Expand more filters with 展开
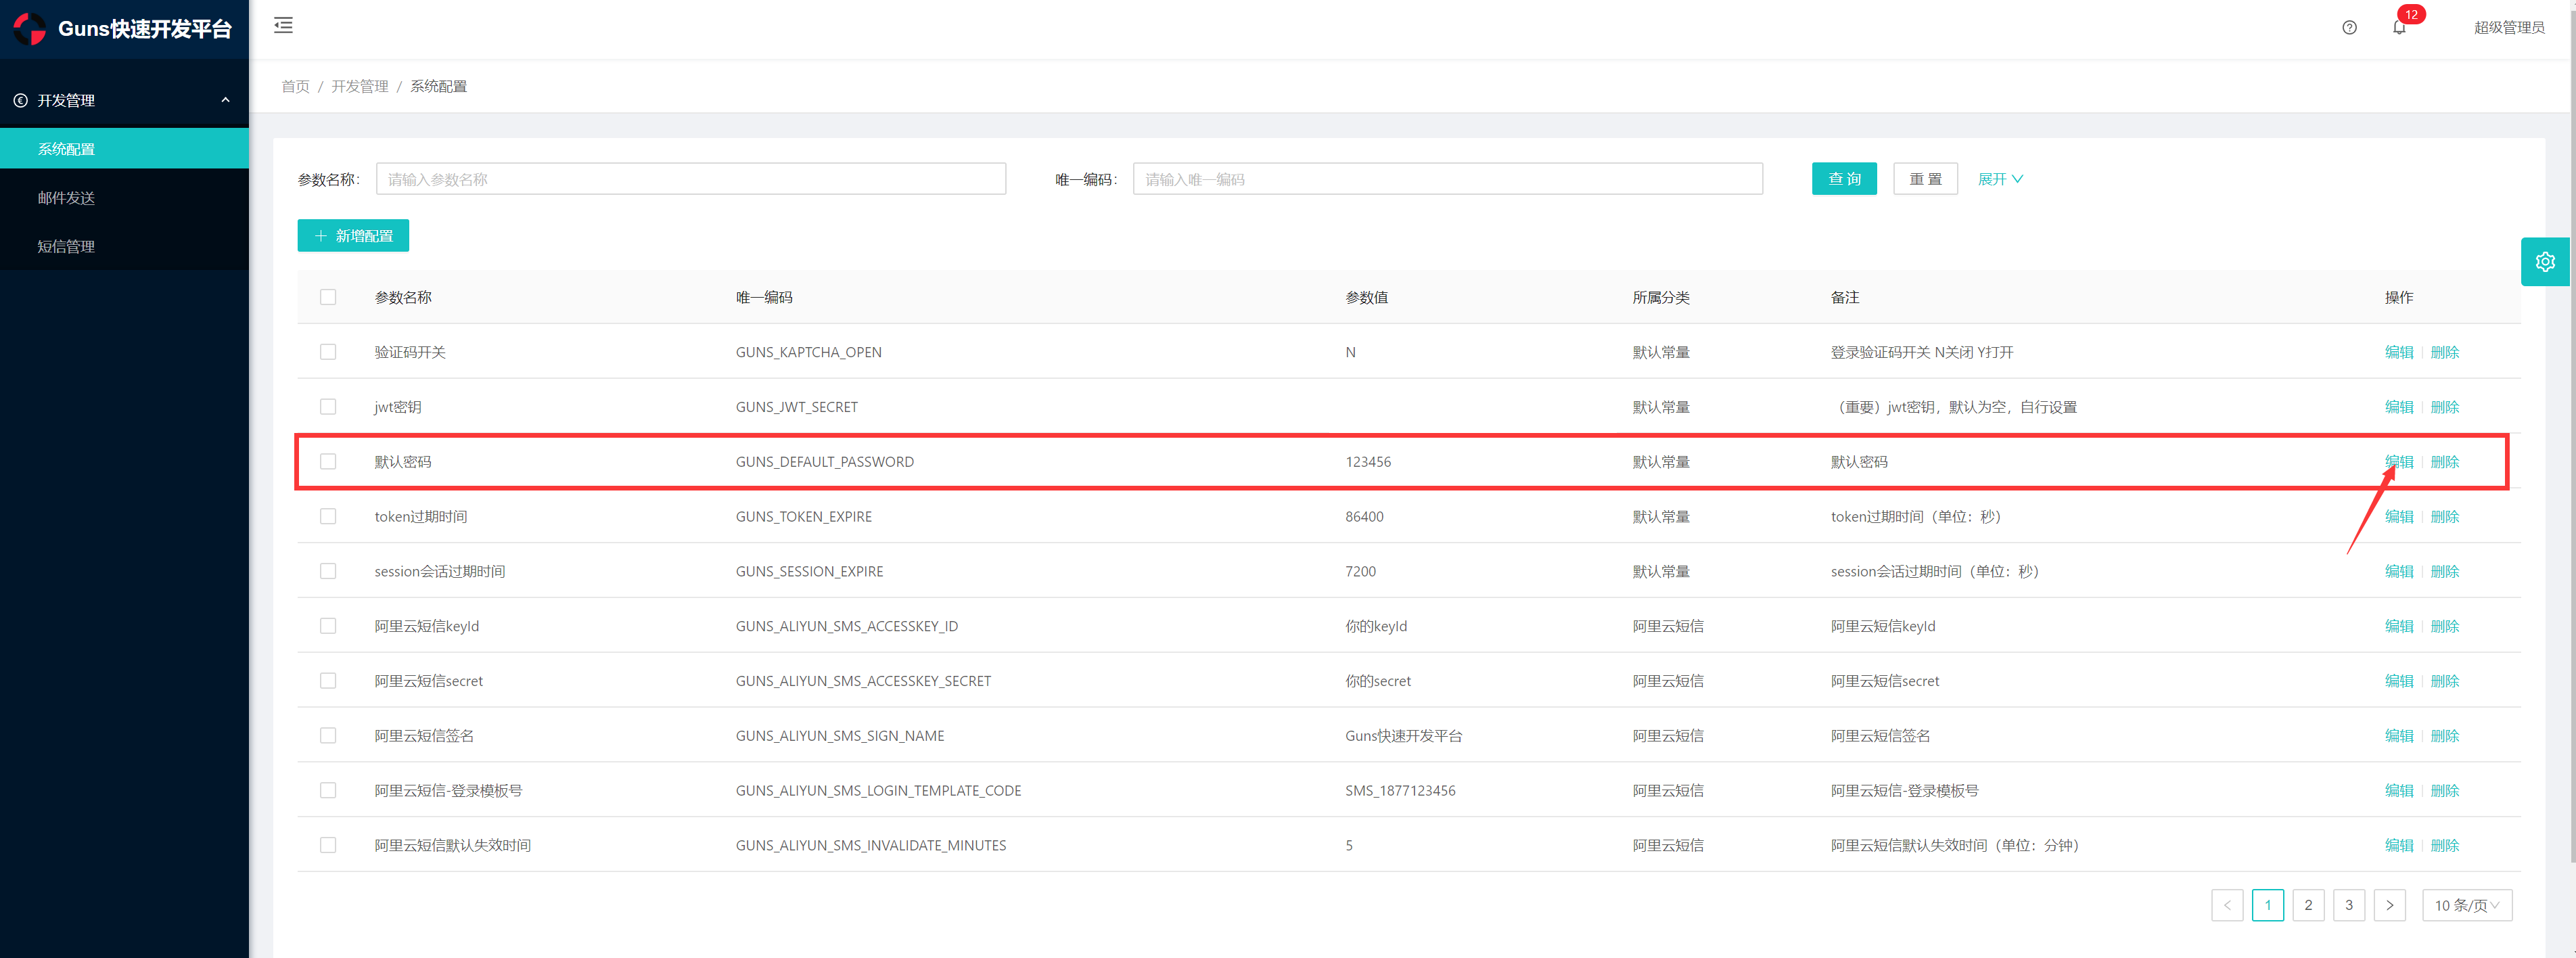 2000,179
